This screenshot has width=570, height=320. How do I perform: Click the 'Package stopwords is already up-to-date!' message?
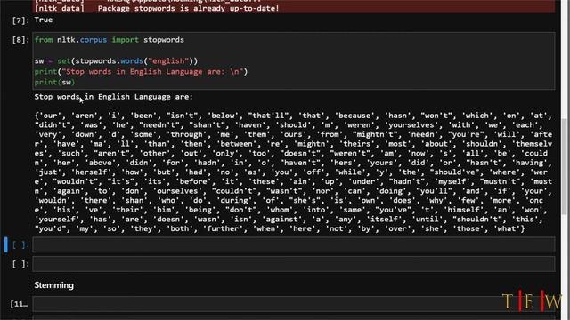coord(188,8)
